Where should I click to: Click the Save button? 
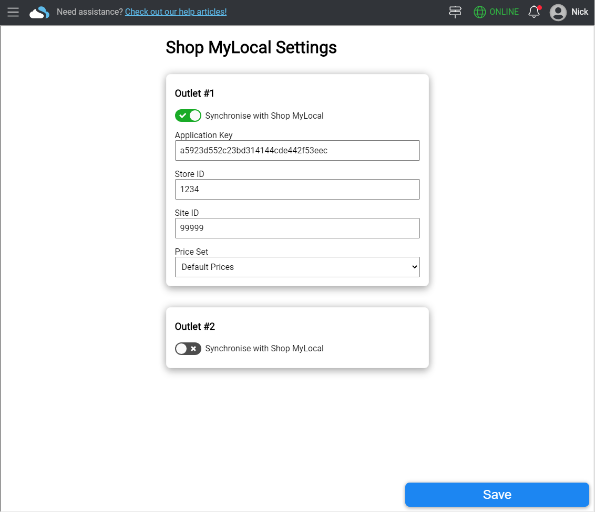pos(497,495)
